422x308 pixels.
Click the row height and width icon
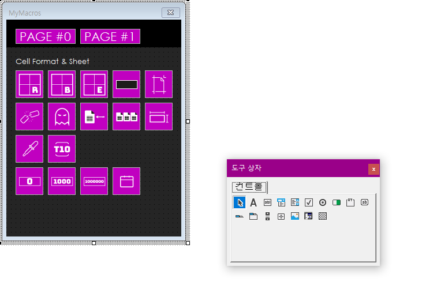pos(159,117)
